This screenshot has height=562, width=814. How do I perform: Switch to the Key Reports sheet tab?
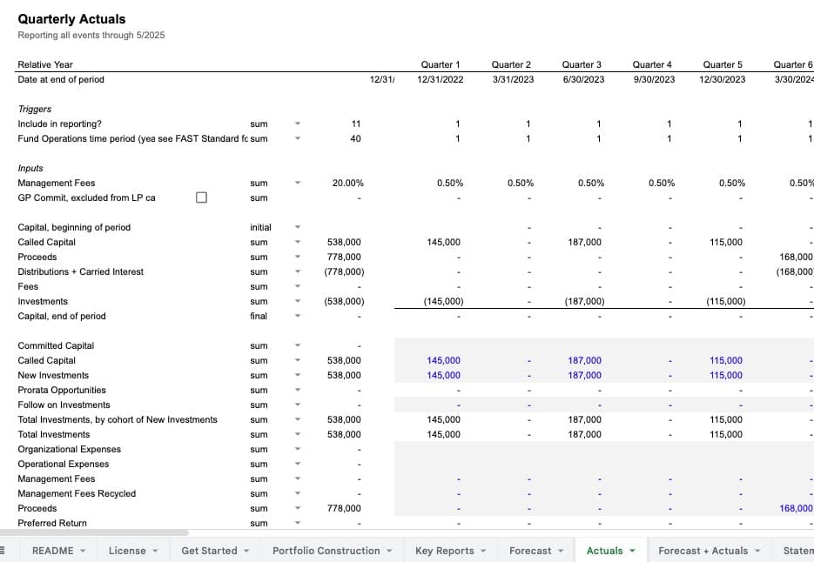[x=444, y=551]
